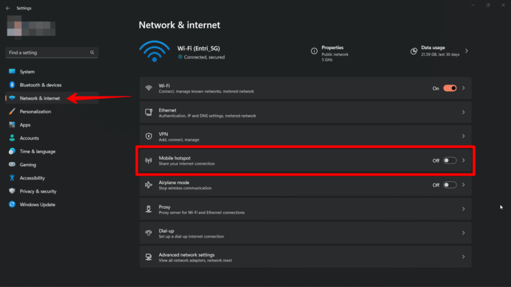Click the back arrow in title bar
This screenshot has width=511, height=287.
click(x=7, y=8)
